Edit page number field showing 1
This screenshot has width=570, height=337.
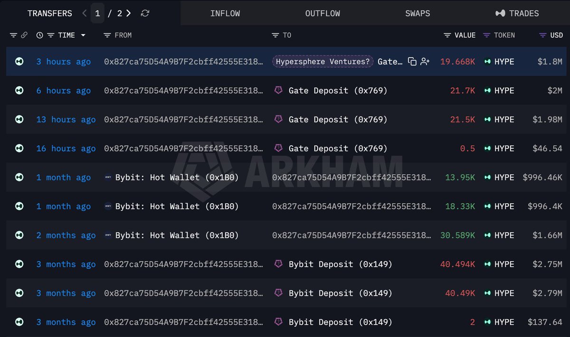(97, 13)
